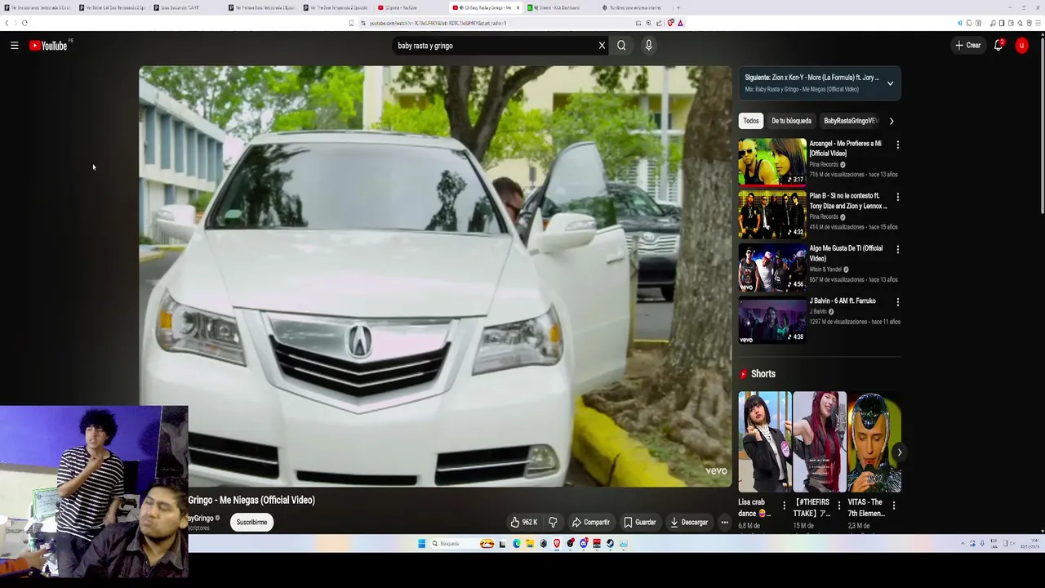1045x588 pixels.
Task: Clear the search box text
Action: click(602, 46)
